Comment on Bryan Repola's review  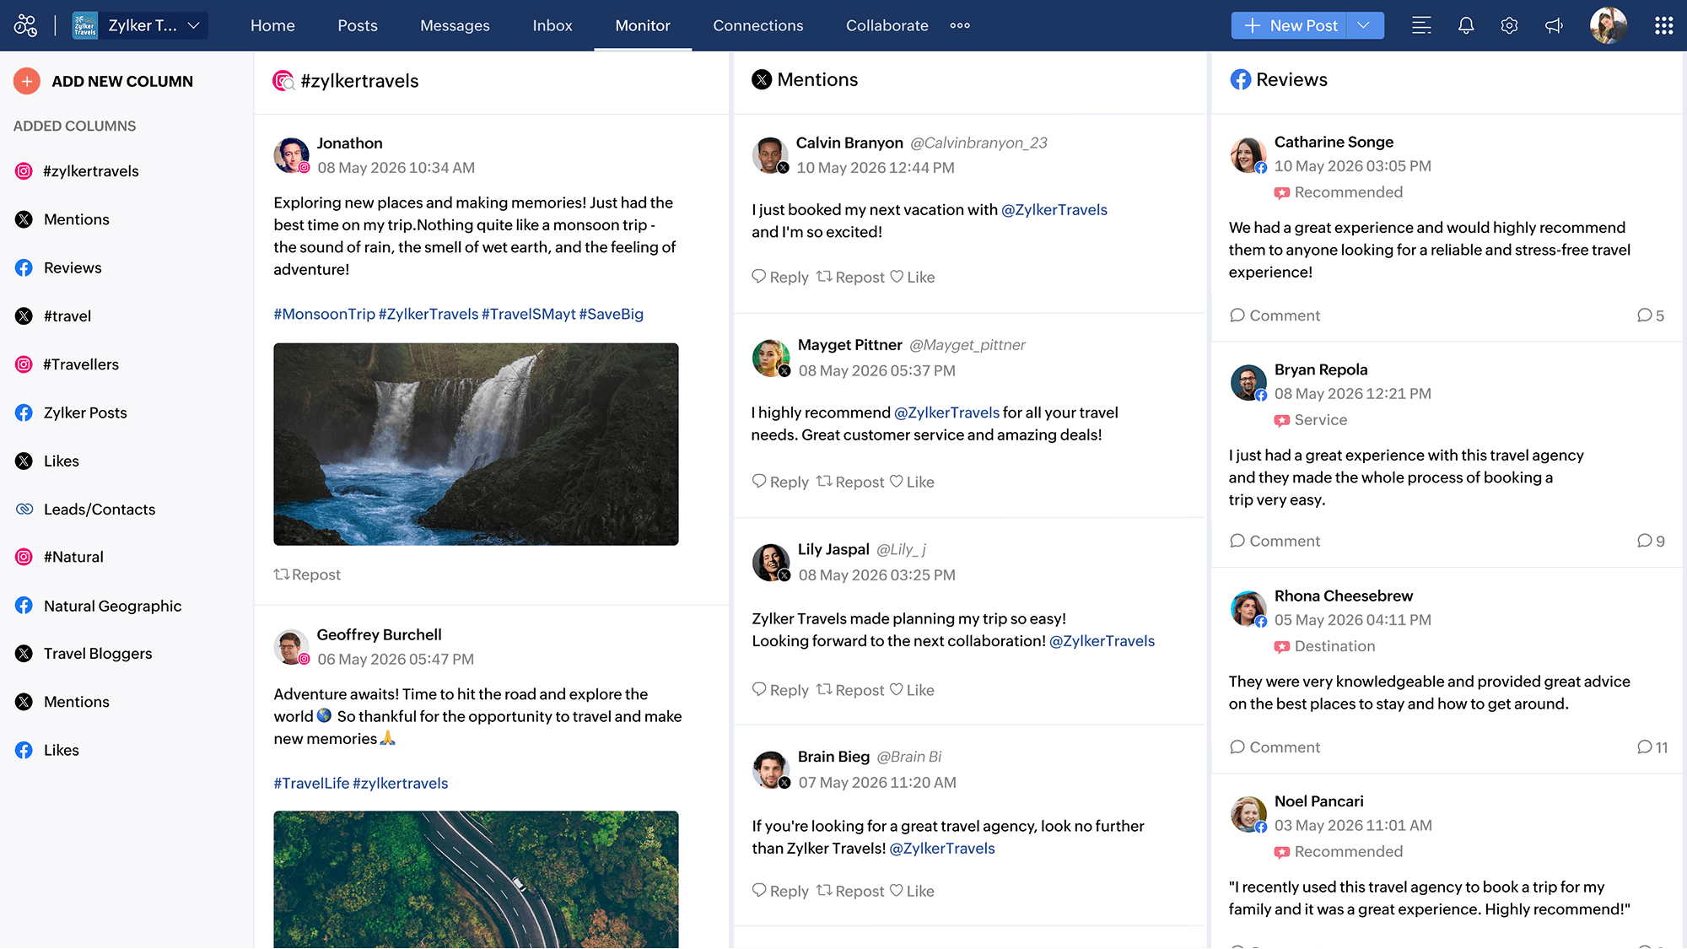(1275, 541)
